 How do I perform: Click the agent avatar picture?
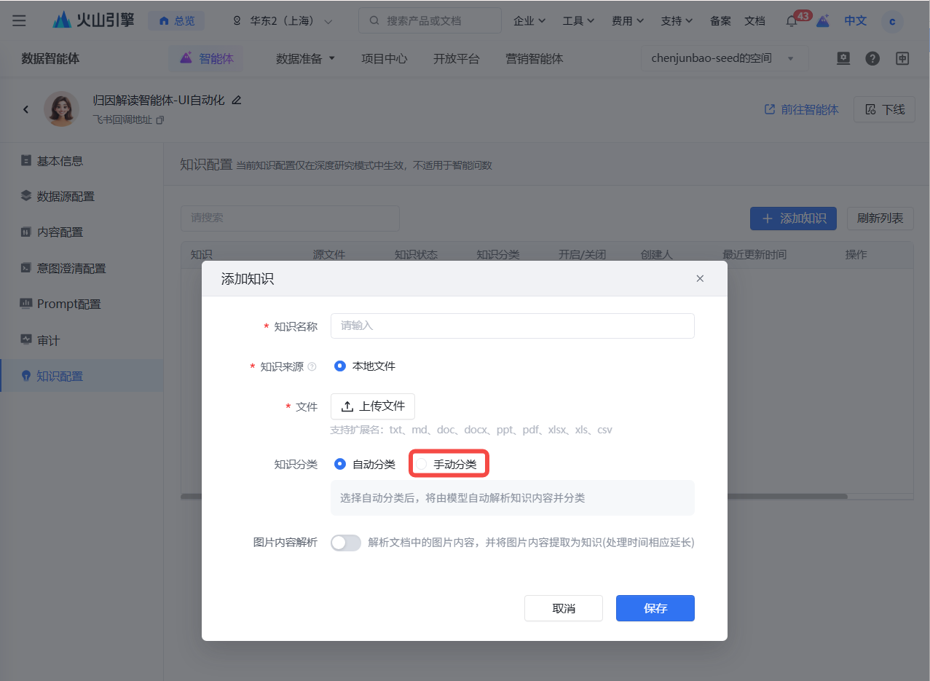(61, 109)
